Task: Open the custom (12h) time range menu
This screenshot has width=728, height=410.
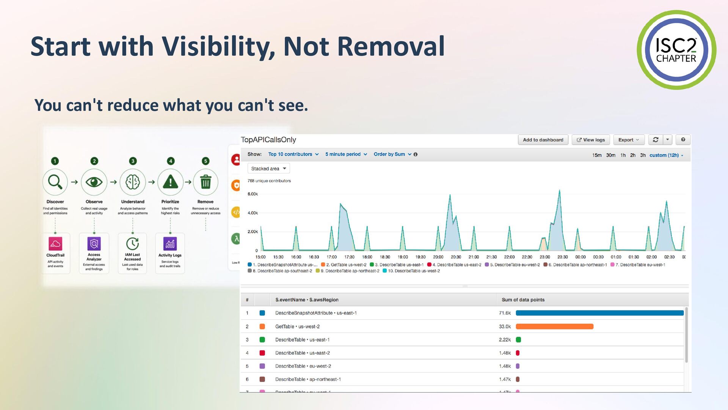Action: (x=666, y=155)
